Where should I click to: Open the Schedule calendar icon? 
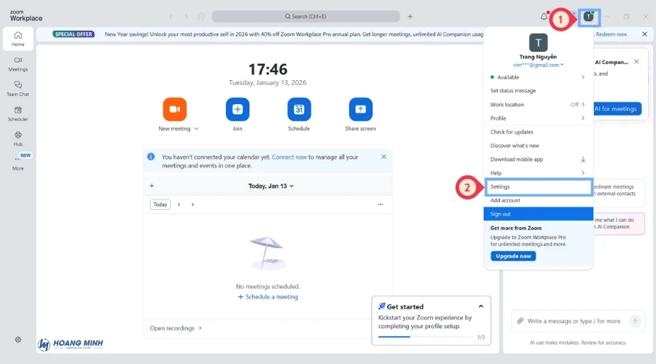tap(299, 109)
